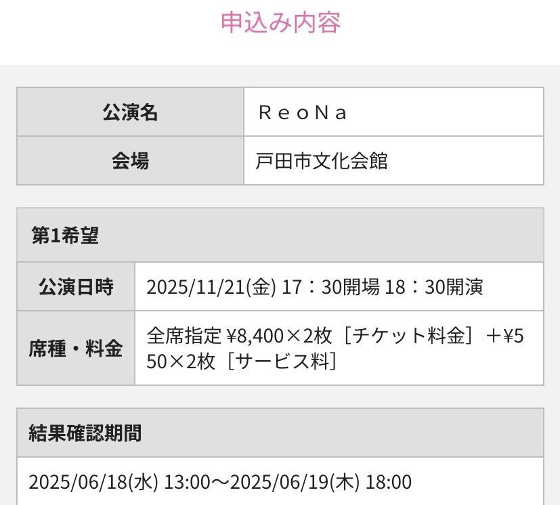Click the venue 戸田市文化会館
560x505 pixels.
[x=322, y=161]
